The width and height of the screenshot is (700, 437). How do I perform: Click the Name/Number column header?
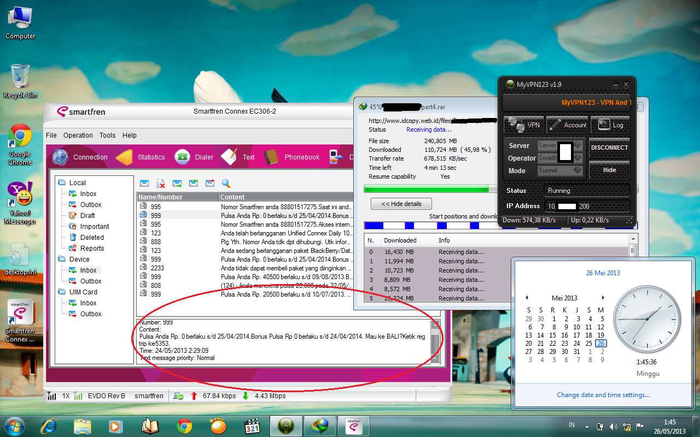178,197
